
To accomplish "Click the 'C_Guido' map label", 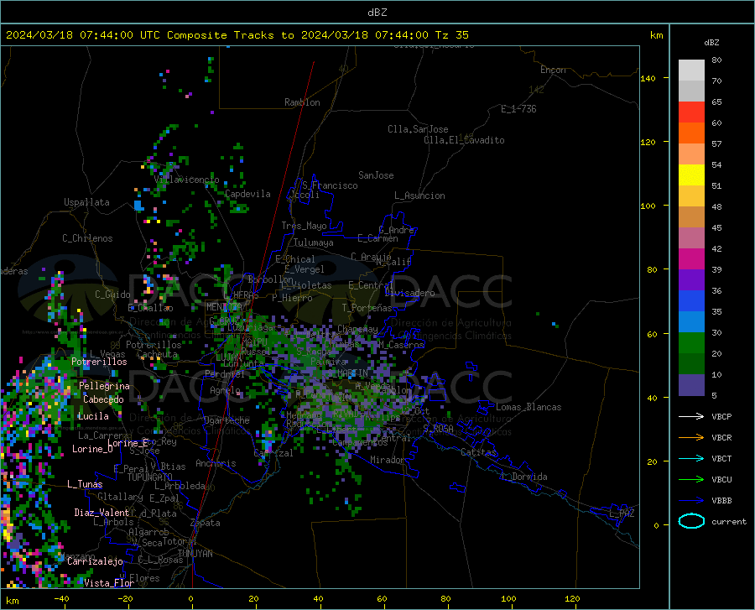I will click(112, 295).
